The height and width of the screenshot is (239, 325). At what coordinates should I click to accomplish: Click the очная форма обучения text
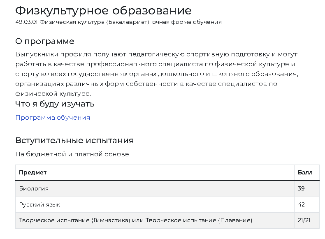coord(187,22)
